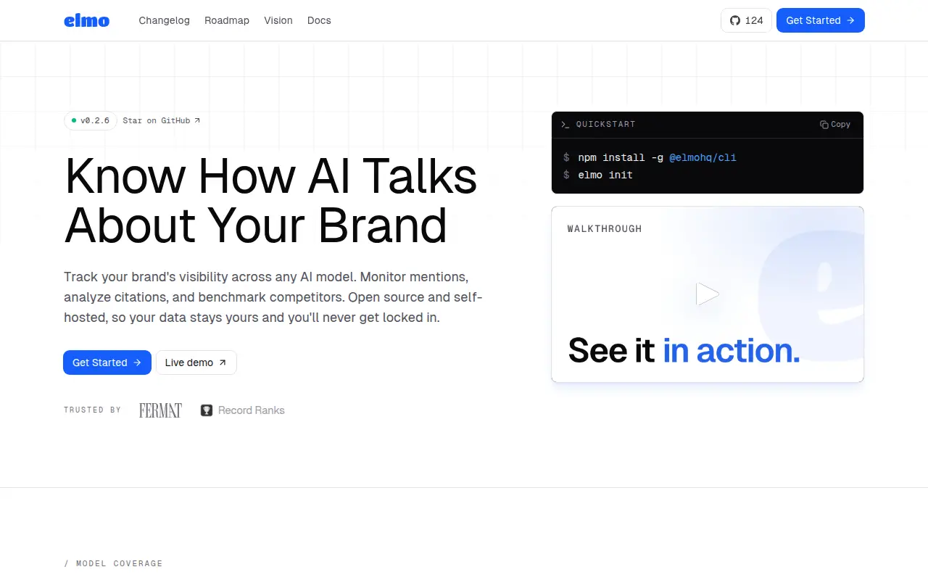Click the v0.2.6 version badge
Viewport: 928px width, 580px height.
91,120
